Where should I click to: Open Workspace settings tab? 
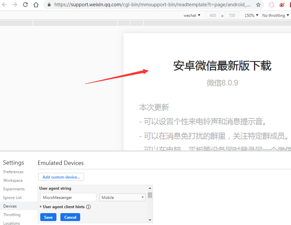[x=13, y=180]
